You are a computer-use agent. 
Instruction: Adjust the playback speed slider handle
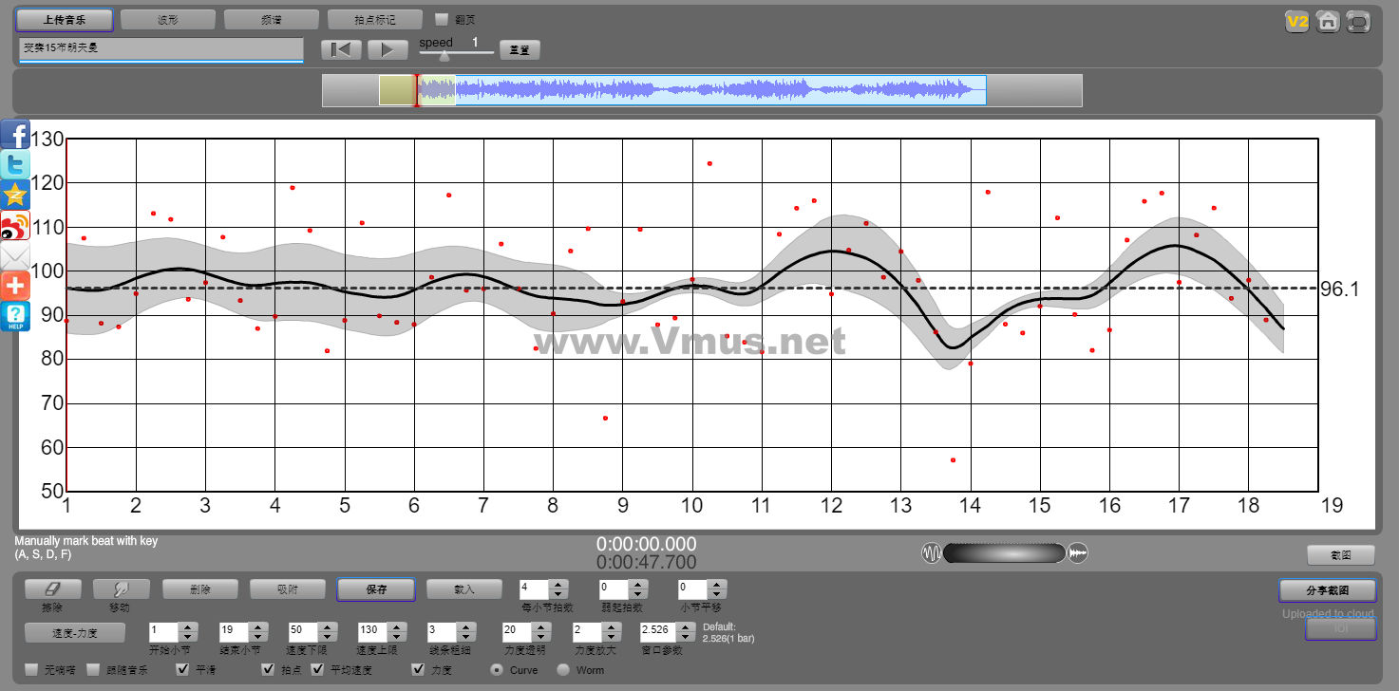coord(444,55)
